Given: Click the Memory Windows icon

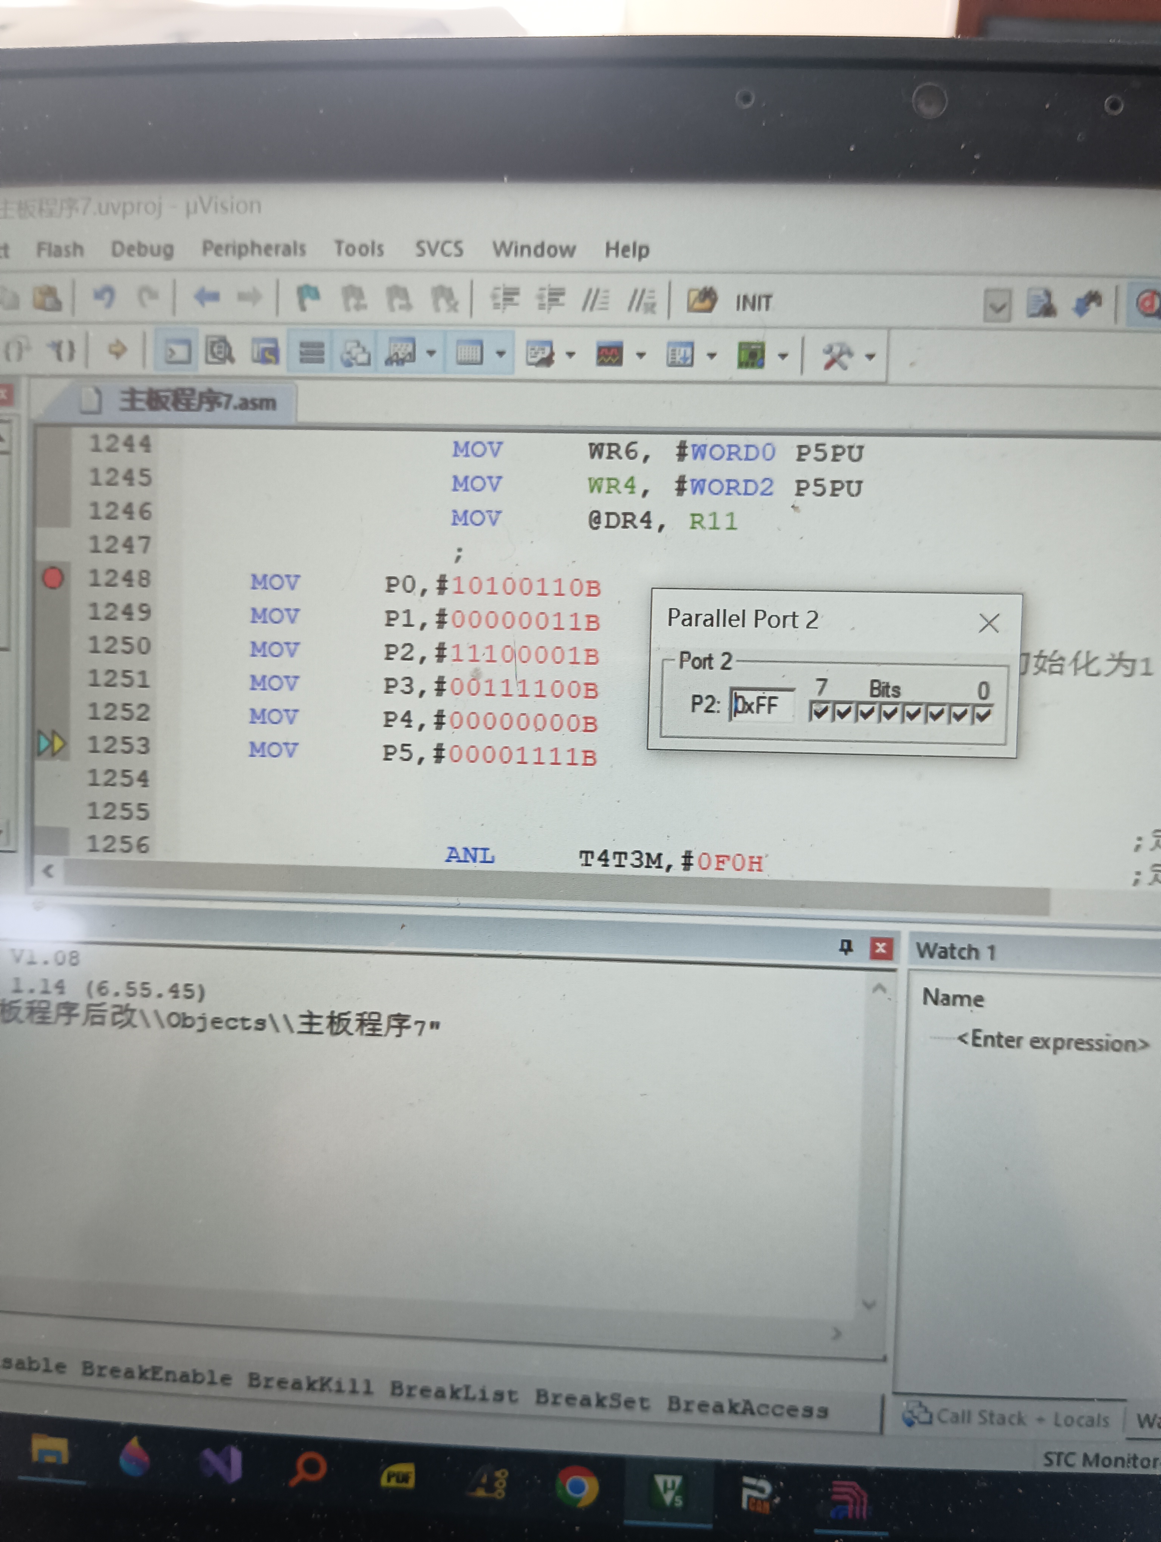Looking at the screenshot, I should (x=469, y=353).
